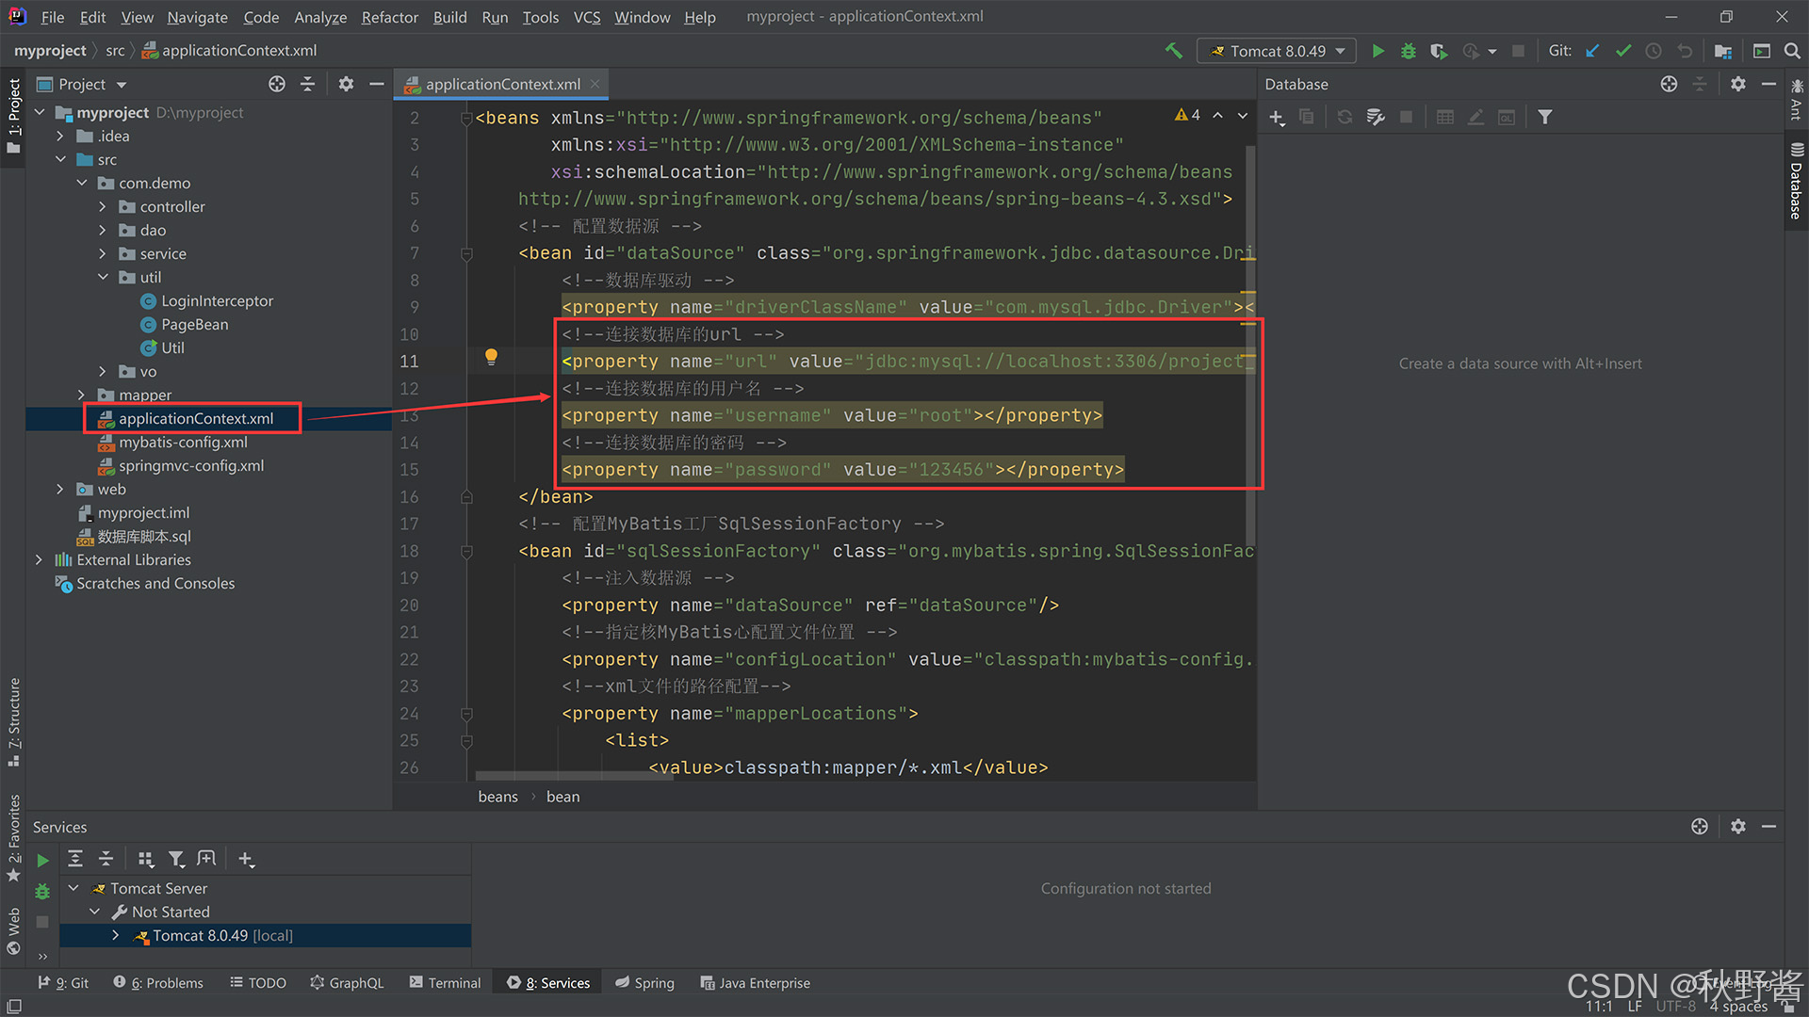Run Tomcat with the green play icon
Image resolution: width=1809 pixels, height=1017 pixels.
(1378, 51)
